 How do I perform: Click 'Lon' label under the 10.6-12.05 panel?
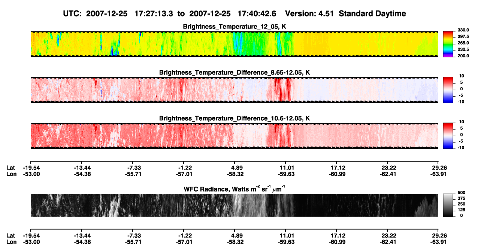(x=11, y=174)
